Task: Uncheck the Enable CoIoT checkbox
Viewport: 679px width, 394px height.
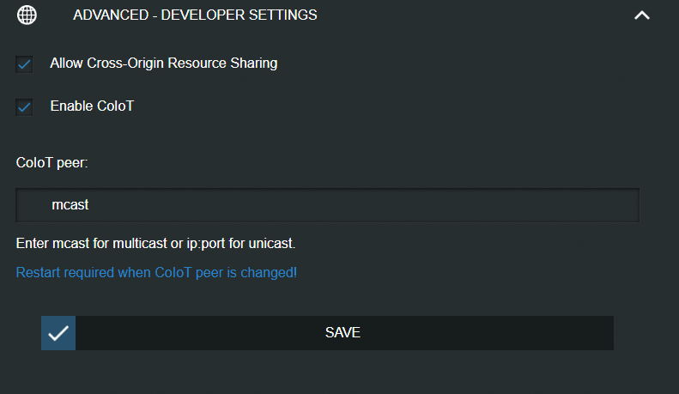Action: tap(24, 107)
